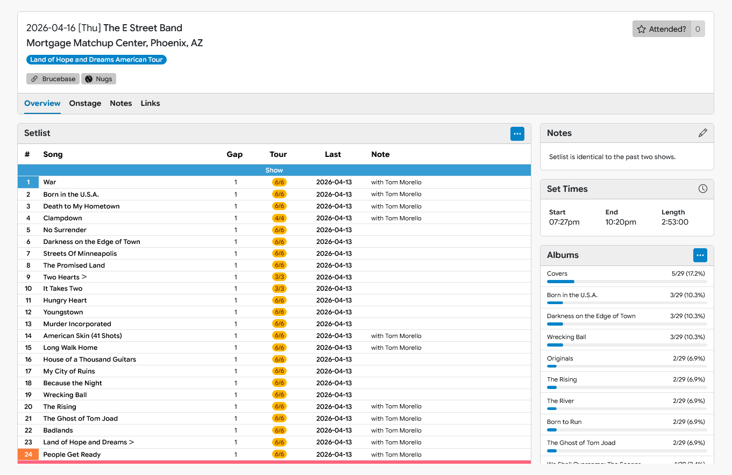Click the Mortgage Matchup Center venue link
Image resolution: width=732 pixels, height=475 pixels.
86,43
